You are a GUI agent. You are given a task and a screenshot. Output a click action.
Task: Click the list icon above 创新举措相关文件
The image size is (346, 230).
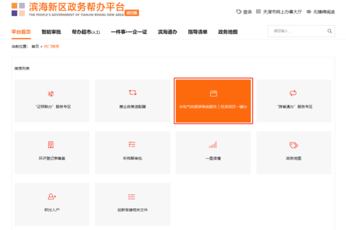pos(131,197)
